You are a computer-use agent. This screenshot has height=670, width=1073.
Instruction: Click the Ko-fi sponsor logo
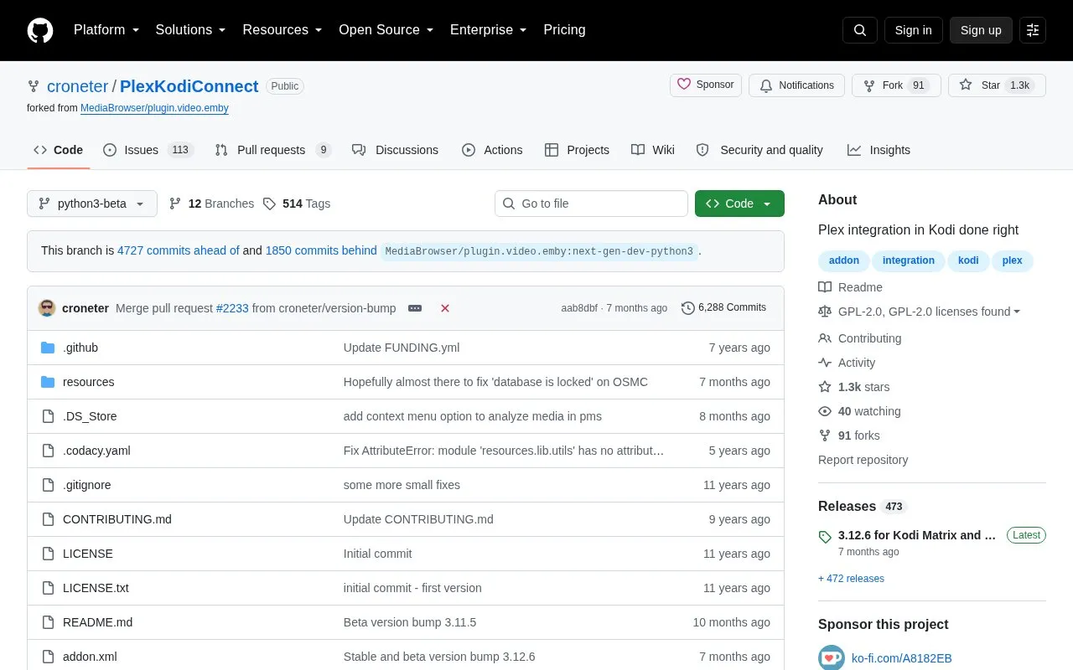[x=832, y=658]
